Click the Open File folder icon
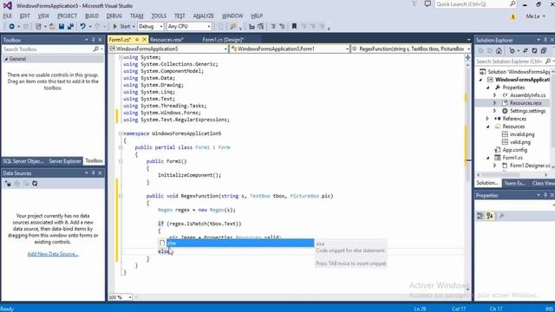This screenshot has height=312, width=555. (52, 27)
